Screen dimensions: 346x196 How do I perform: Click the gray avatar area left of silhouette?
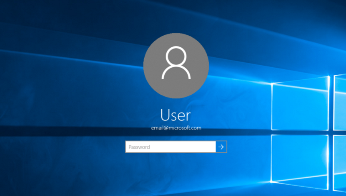152,66
